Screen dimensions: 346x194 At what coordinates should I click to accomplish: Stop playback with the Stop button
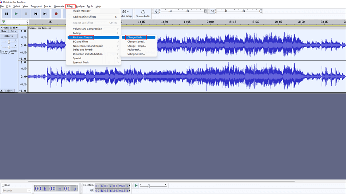26,14
